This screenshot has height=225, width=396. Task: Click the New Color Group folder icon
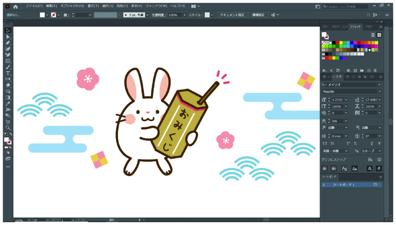coord(362,71)
